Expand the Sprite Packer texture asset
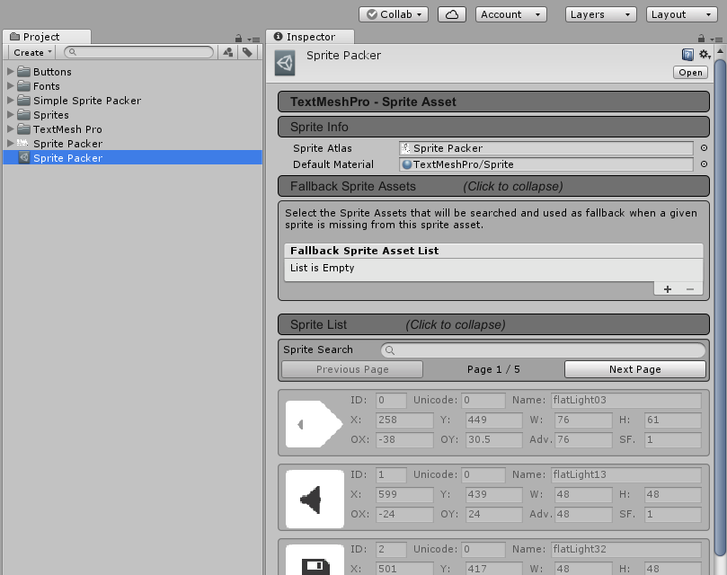This screenshot has height=575, width=727. click(x=11, y=143)
